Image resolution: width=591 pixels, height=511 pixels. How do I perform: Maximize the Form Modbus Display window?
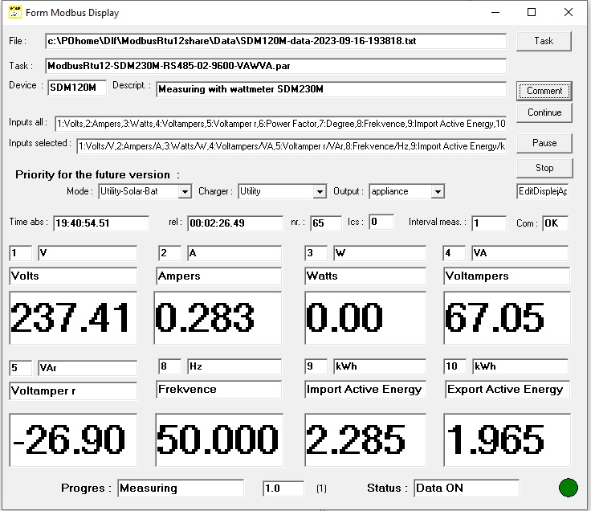click(532, 12)
